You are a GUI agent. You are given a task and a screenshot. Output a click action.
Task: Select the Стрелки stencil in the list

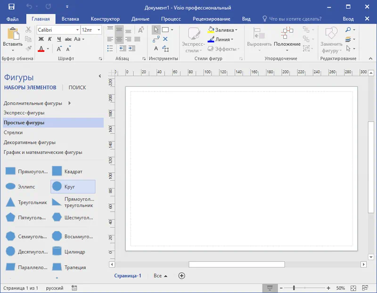(x=13, y=133)
